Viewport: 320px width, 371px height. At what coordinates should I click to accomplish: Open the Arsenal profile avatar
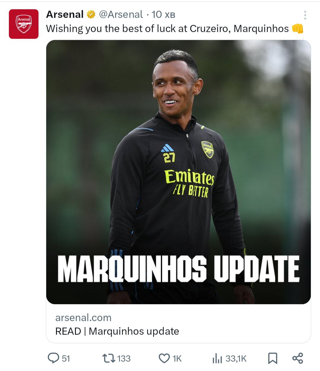24,24
